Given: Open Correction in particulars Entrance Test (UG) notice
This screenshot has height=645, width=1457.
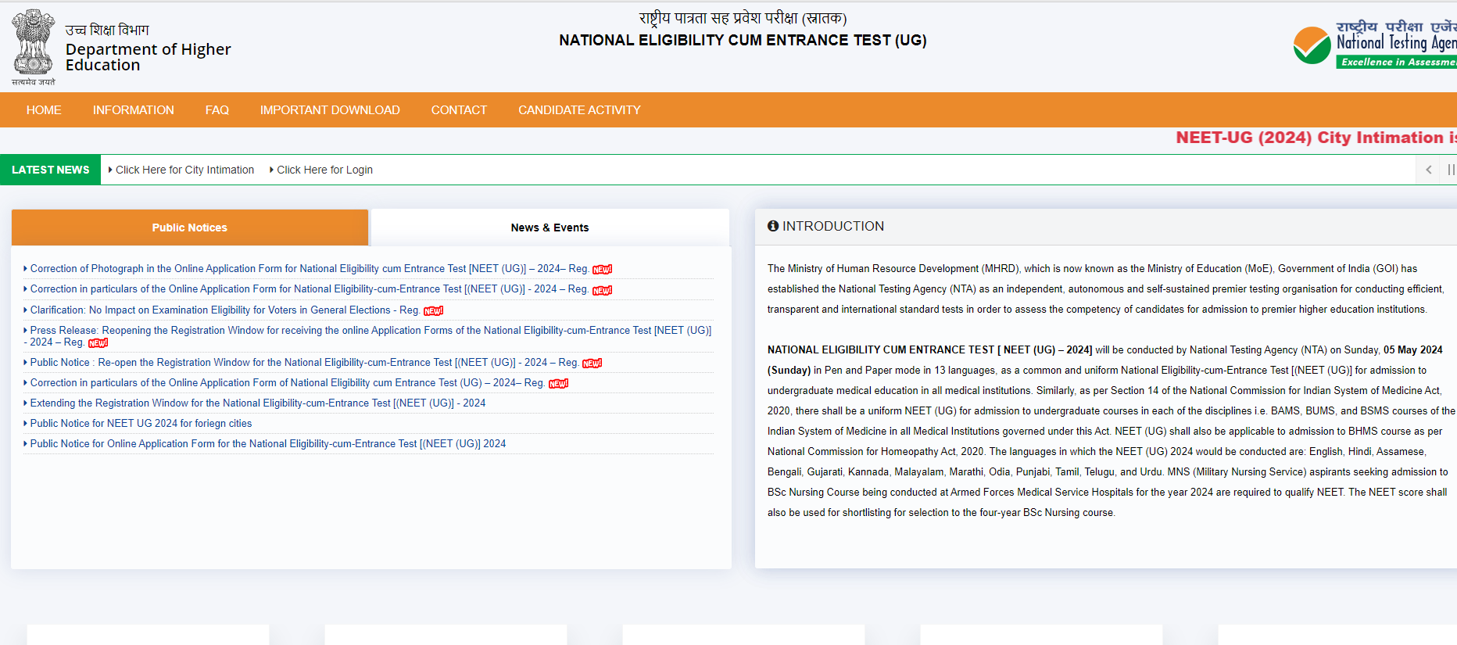Looking at the screenshot, I should coord(288,382).
